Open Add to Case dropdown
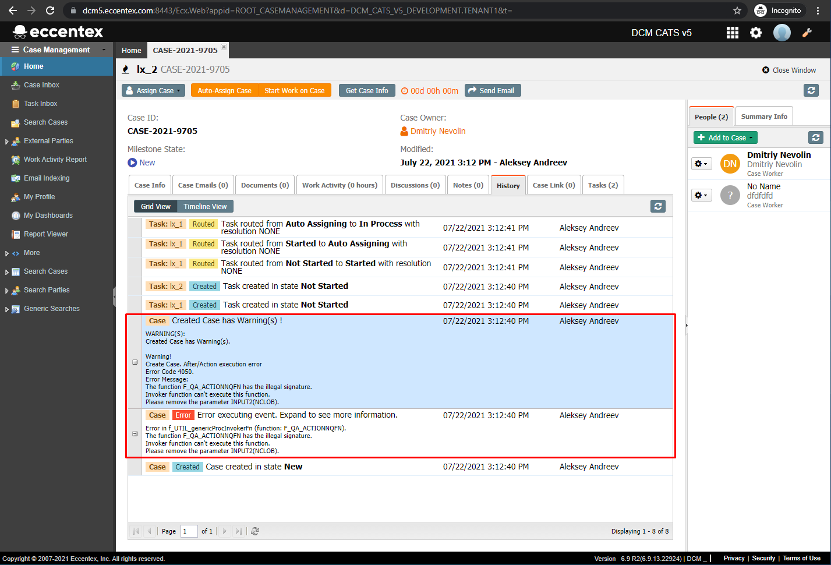The width and height of the screenshot is (831, 565). click(726, 137)
